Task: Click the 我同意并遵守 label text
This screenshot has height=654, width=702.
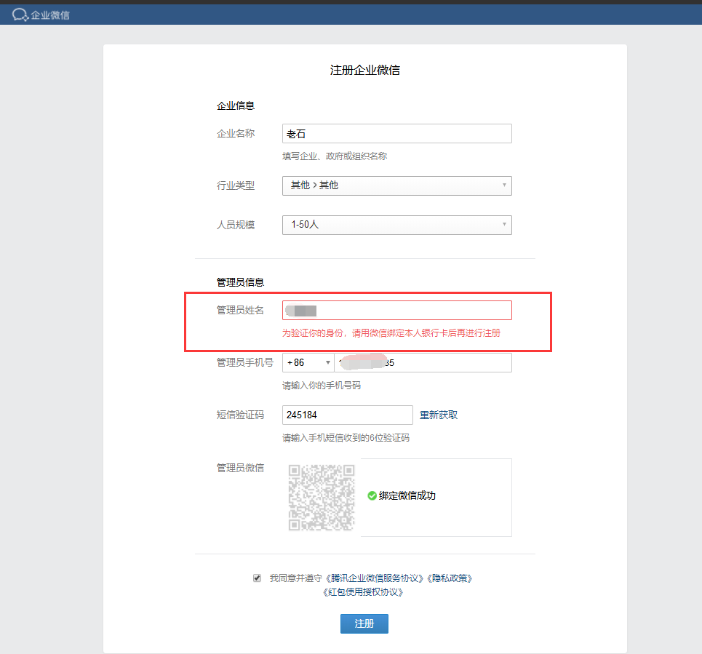Action: coord(295,578)
